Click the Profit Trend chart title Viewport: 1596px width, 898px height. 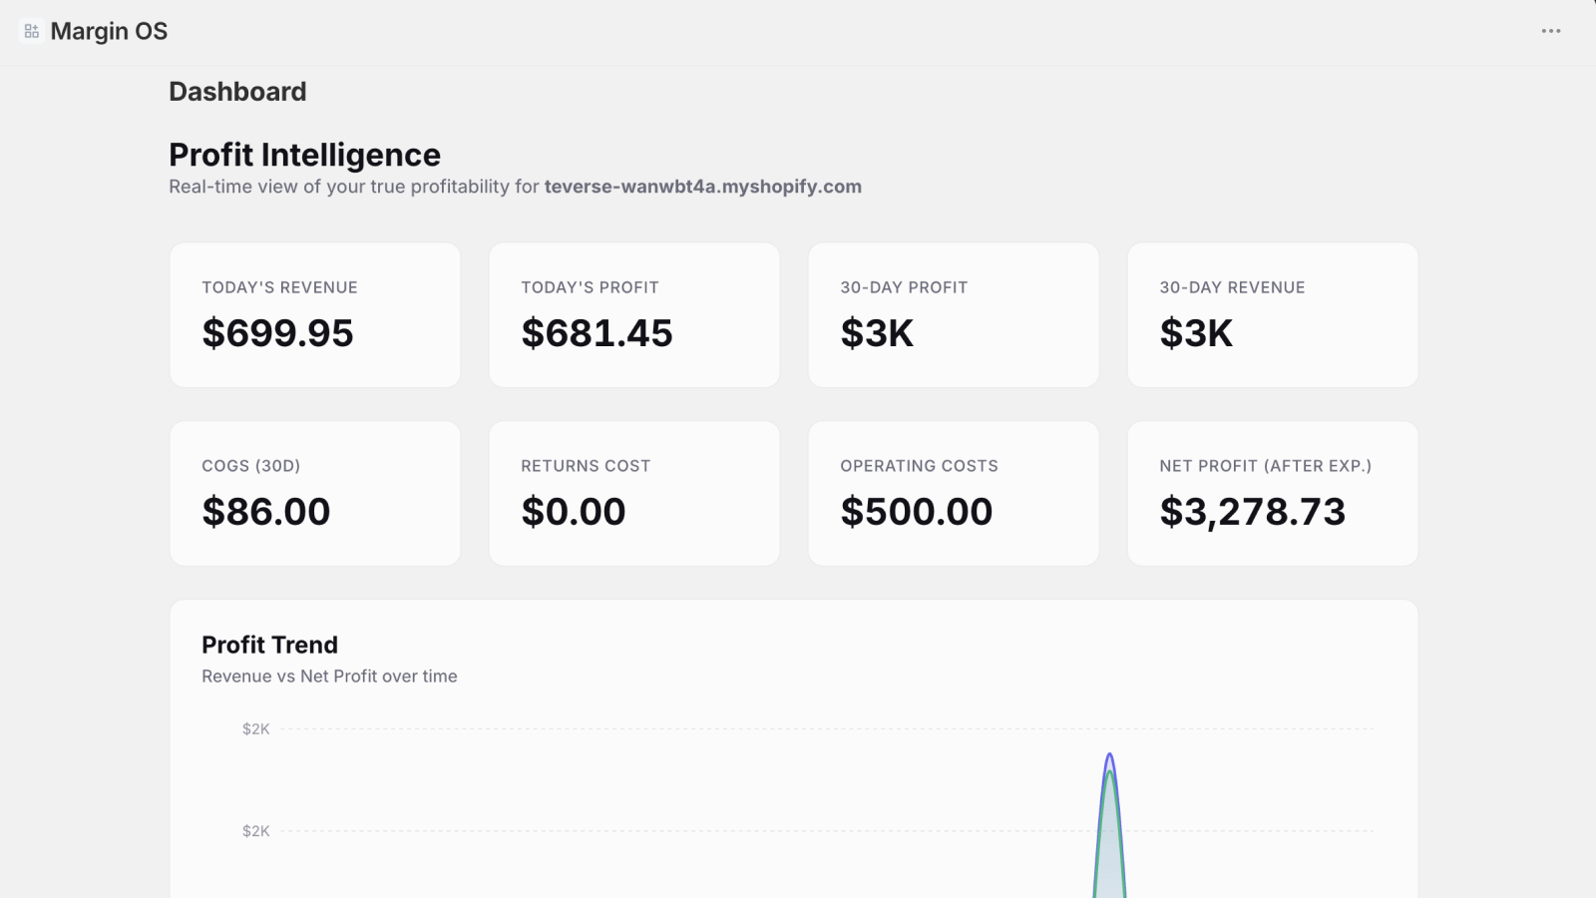(x=269, y=645)
